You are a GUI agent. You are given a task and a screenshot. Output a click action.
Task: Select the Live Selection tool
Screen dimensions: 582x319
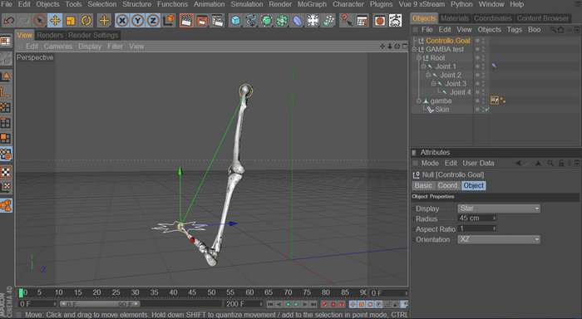(x=39, y=21)
